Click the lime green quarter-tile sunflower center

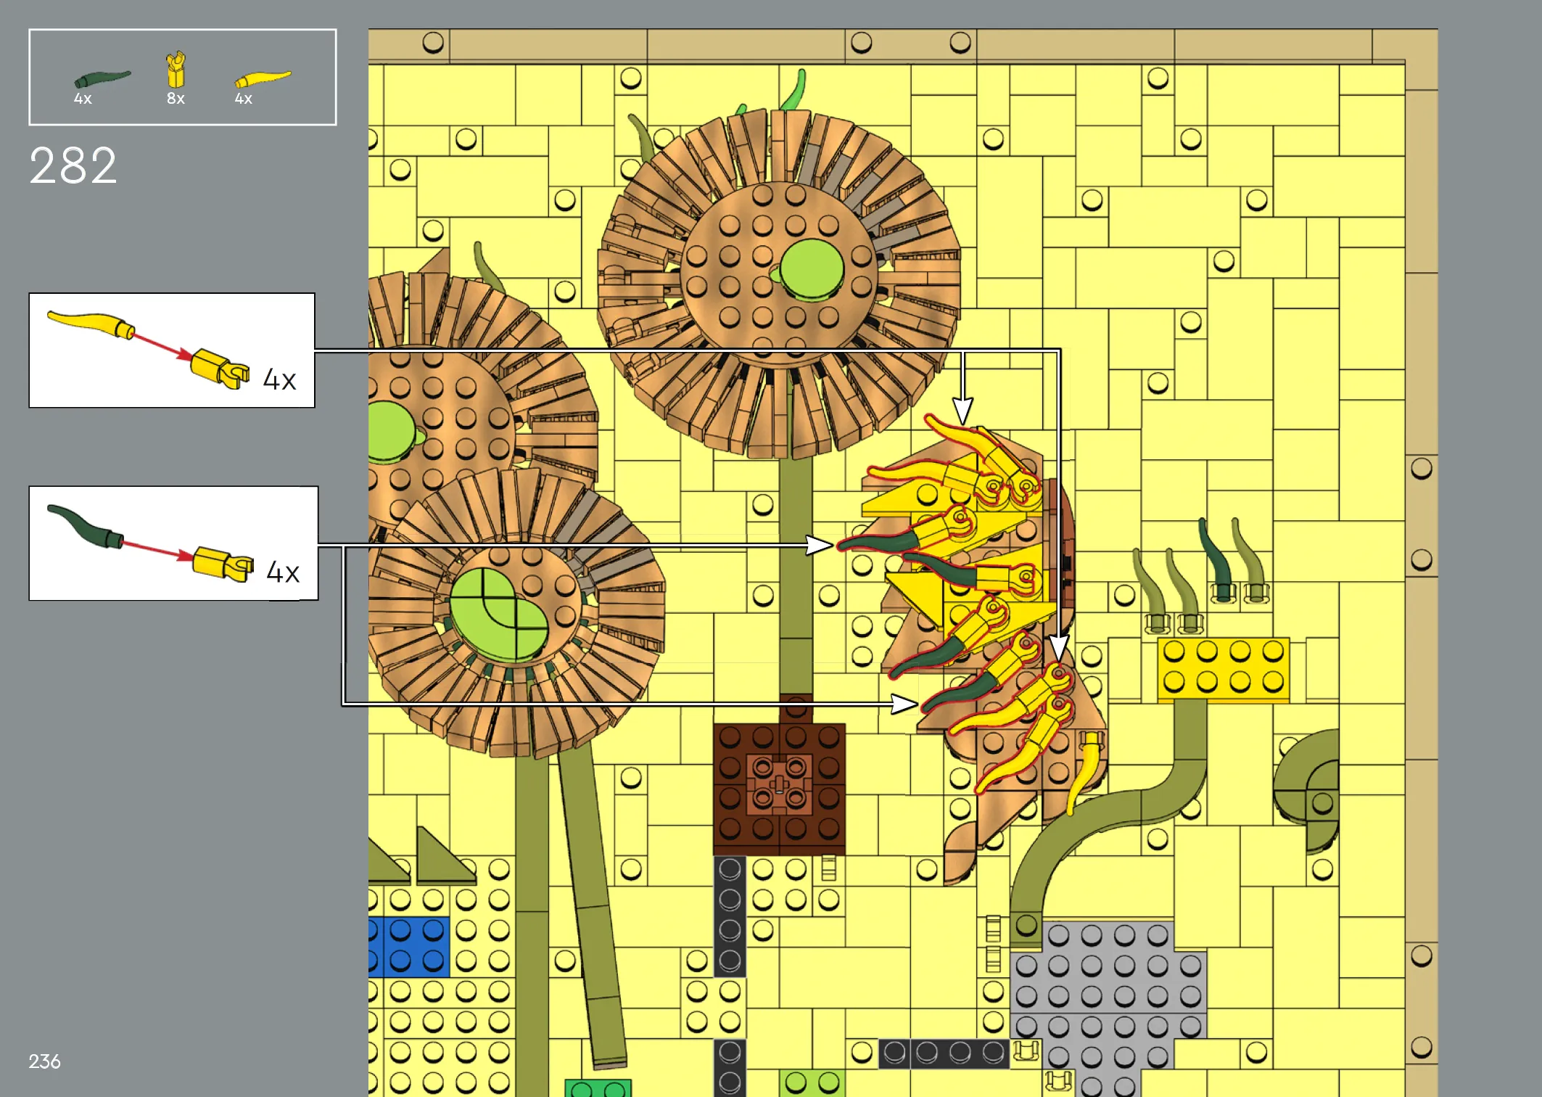[498, 614]
